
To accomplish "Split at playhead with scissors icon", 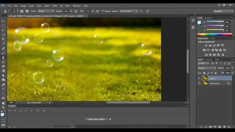I will click(38, 110).
